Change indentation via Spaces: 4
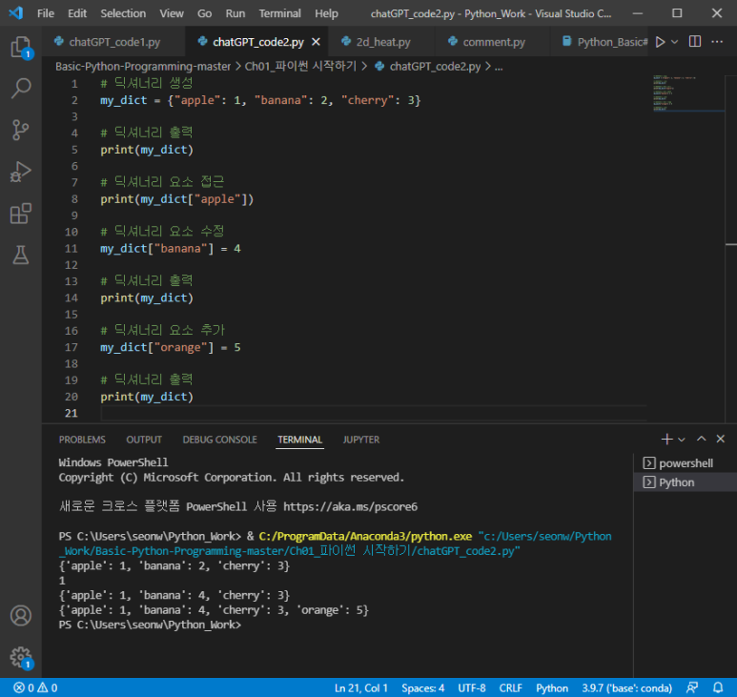The image size is (737, 697). [422, 687]
